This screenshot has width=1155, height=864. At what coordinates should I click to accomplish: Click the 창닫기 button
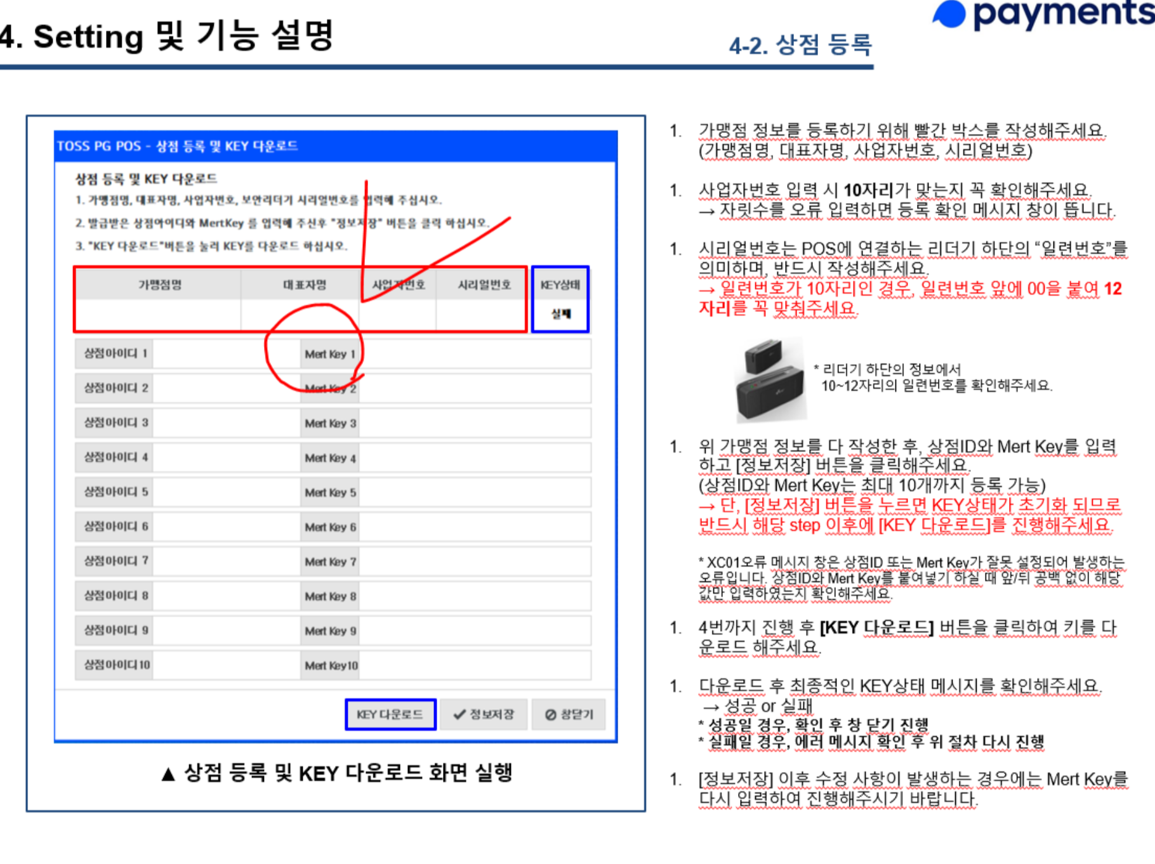coord(569,714)
